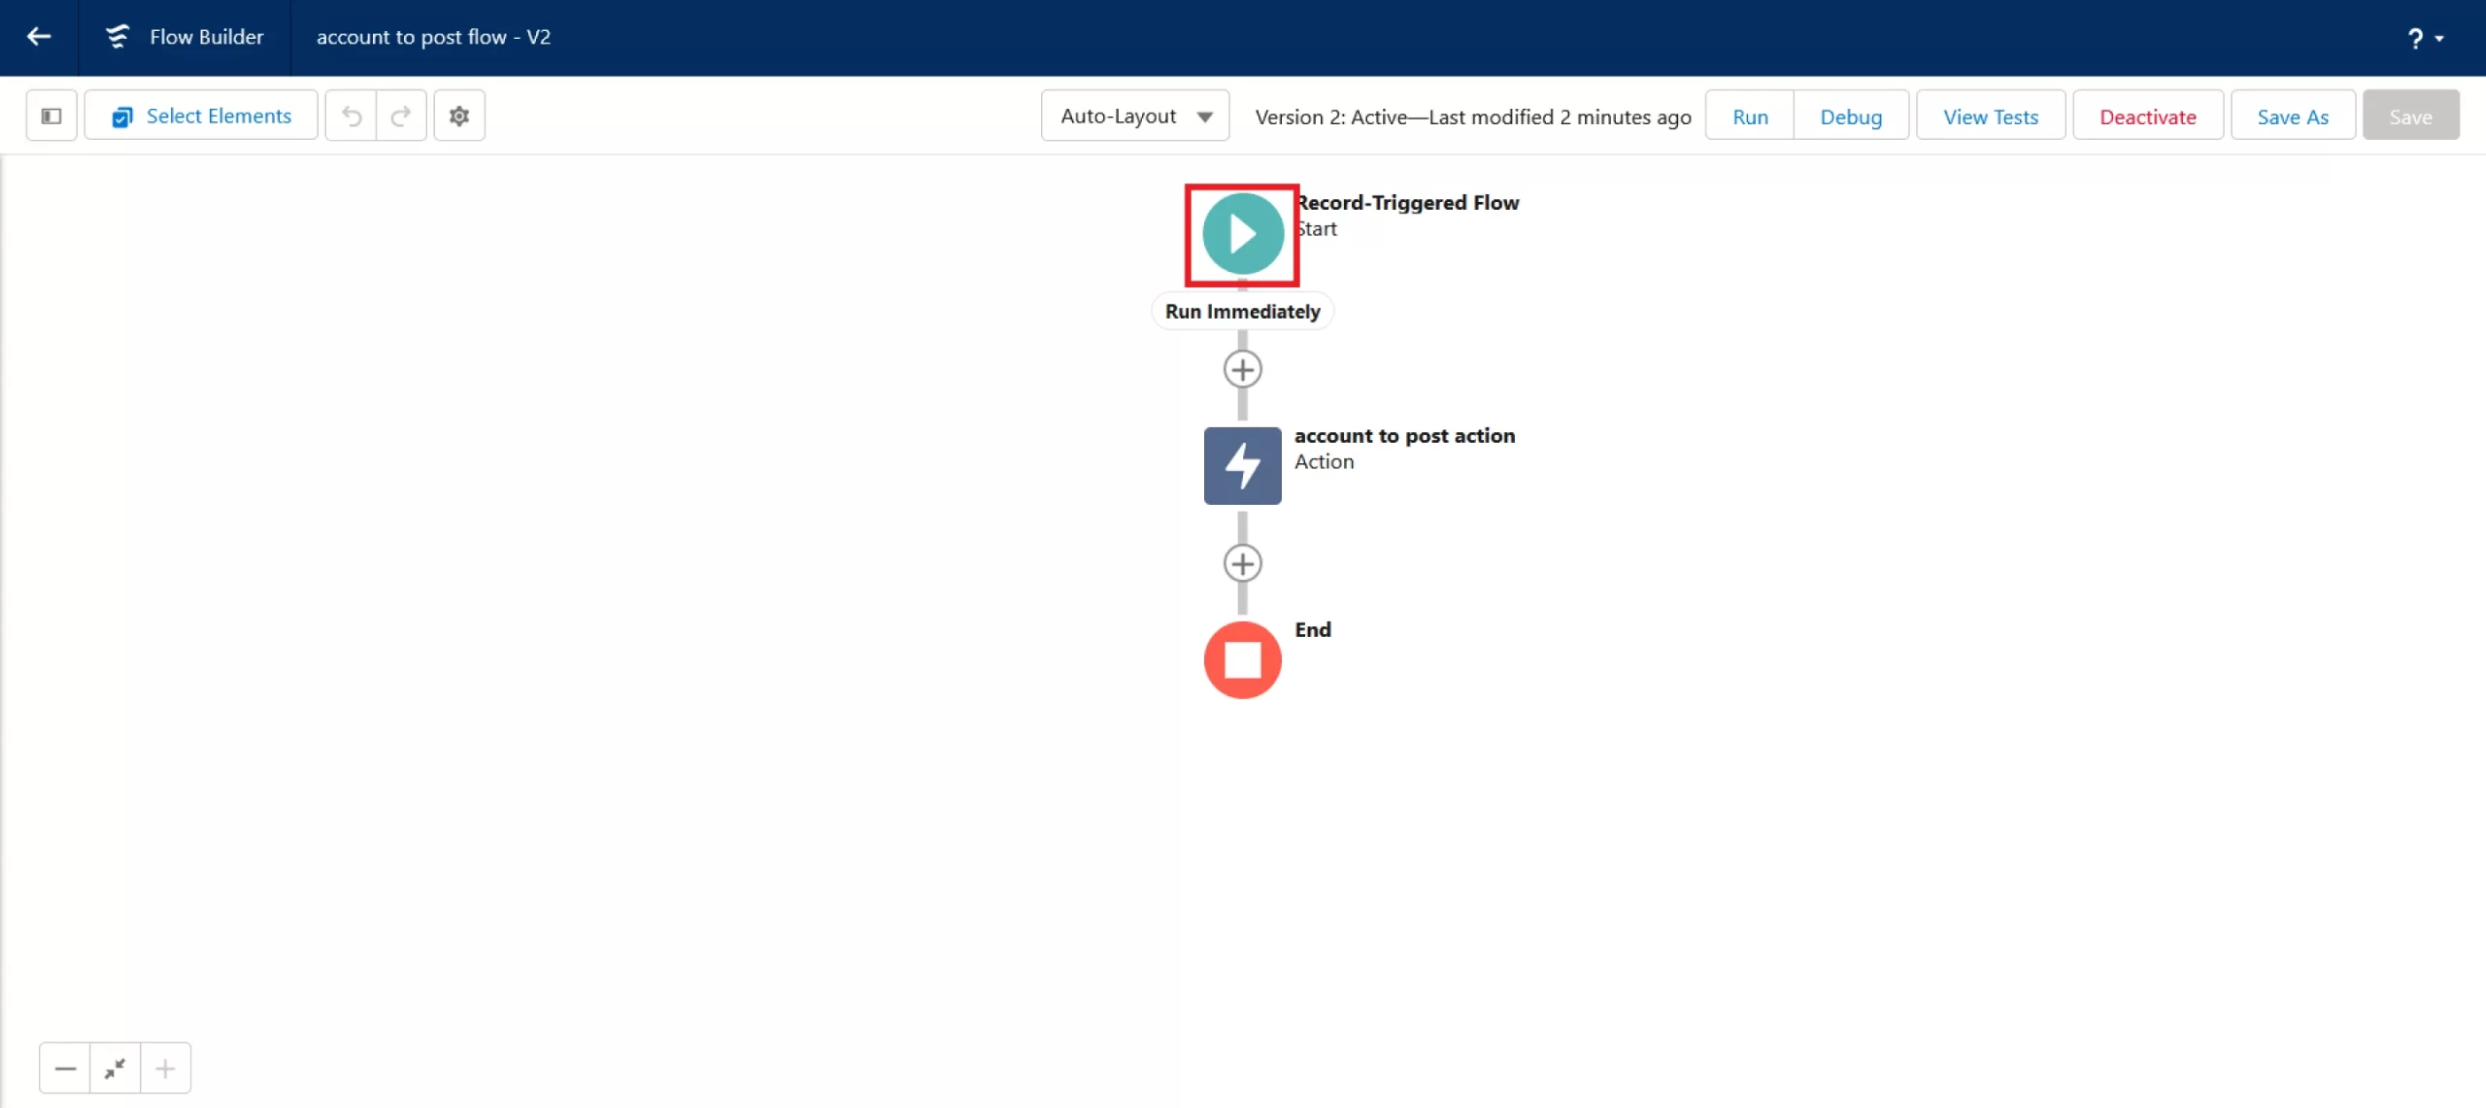Image resolution: width=2486 pixels, height=1108 pixels.
Task: Select the View Tests tab item
Action: tap(1988, 116)
